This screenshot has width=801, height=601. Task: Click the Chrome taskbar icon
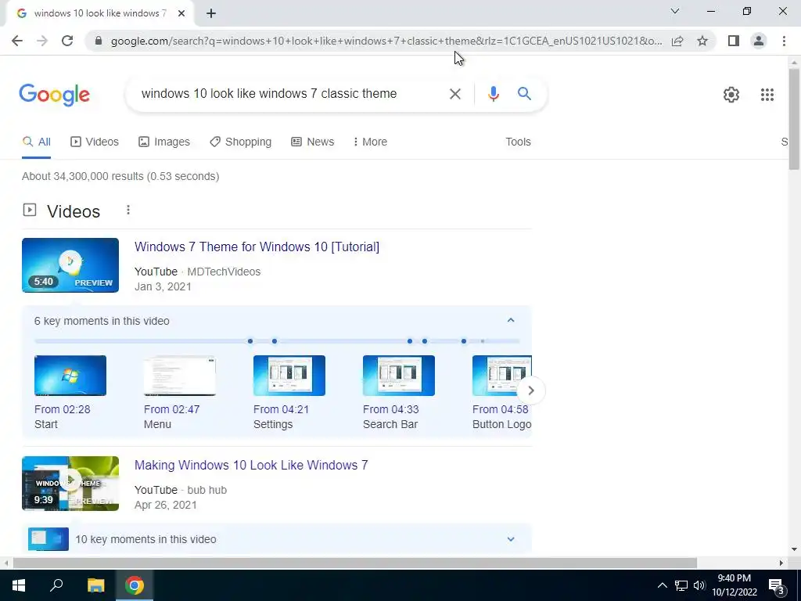135,585
